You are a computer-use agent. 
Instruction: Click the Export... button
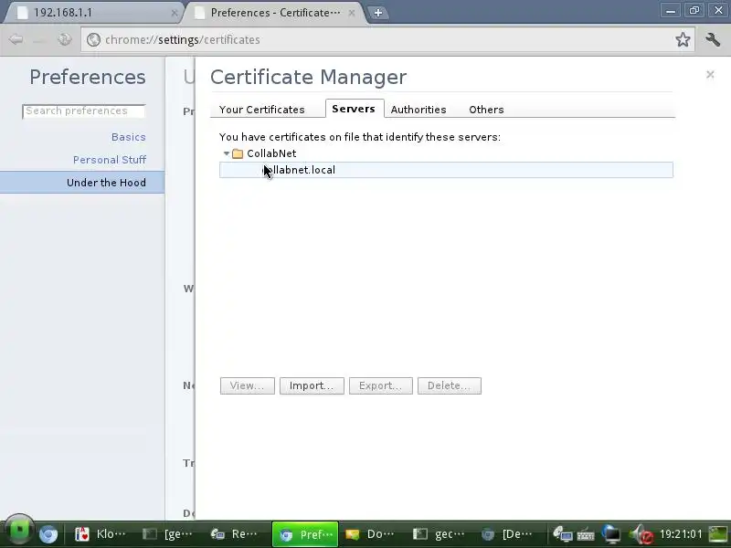(381, 385)
